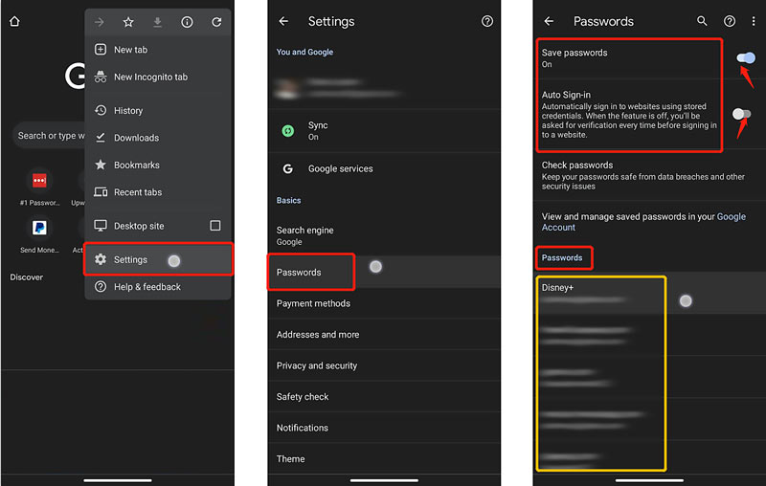Viewport: 766px width, 486px height.
Task: Tap the Google G services icon
Action: coord(288,168)
